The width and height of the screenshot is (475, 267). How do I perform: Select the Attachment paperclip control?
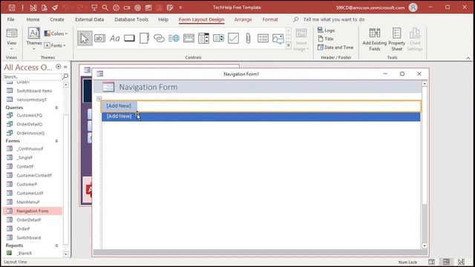point(248,39)
